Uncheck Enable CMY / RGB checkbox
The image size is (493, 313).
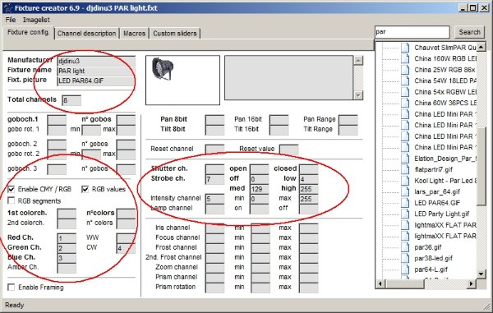click(x=12, y=189)
